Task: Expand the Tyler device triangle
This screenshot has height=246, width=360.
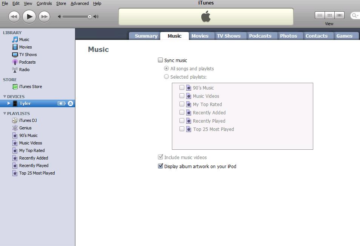Action: pos(9,103)
